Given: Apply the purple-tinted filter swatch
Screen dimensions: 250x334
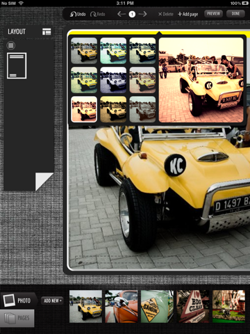Looking at the screenshot, I should point(113,80).
